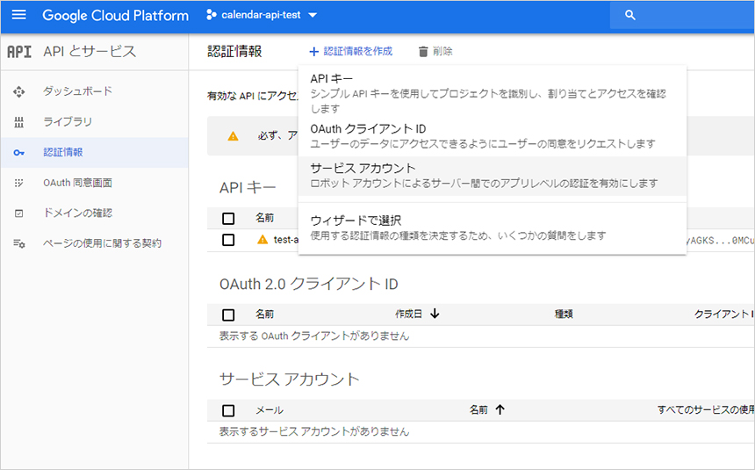The width and height of the screenshot is (755, 470).
Task: Click the サービス アカウント section heading
Action: [290, 380]
